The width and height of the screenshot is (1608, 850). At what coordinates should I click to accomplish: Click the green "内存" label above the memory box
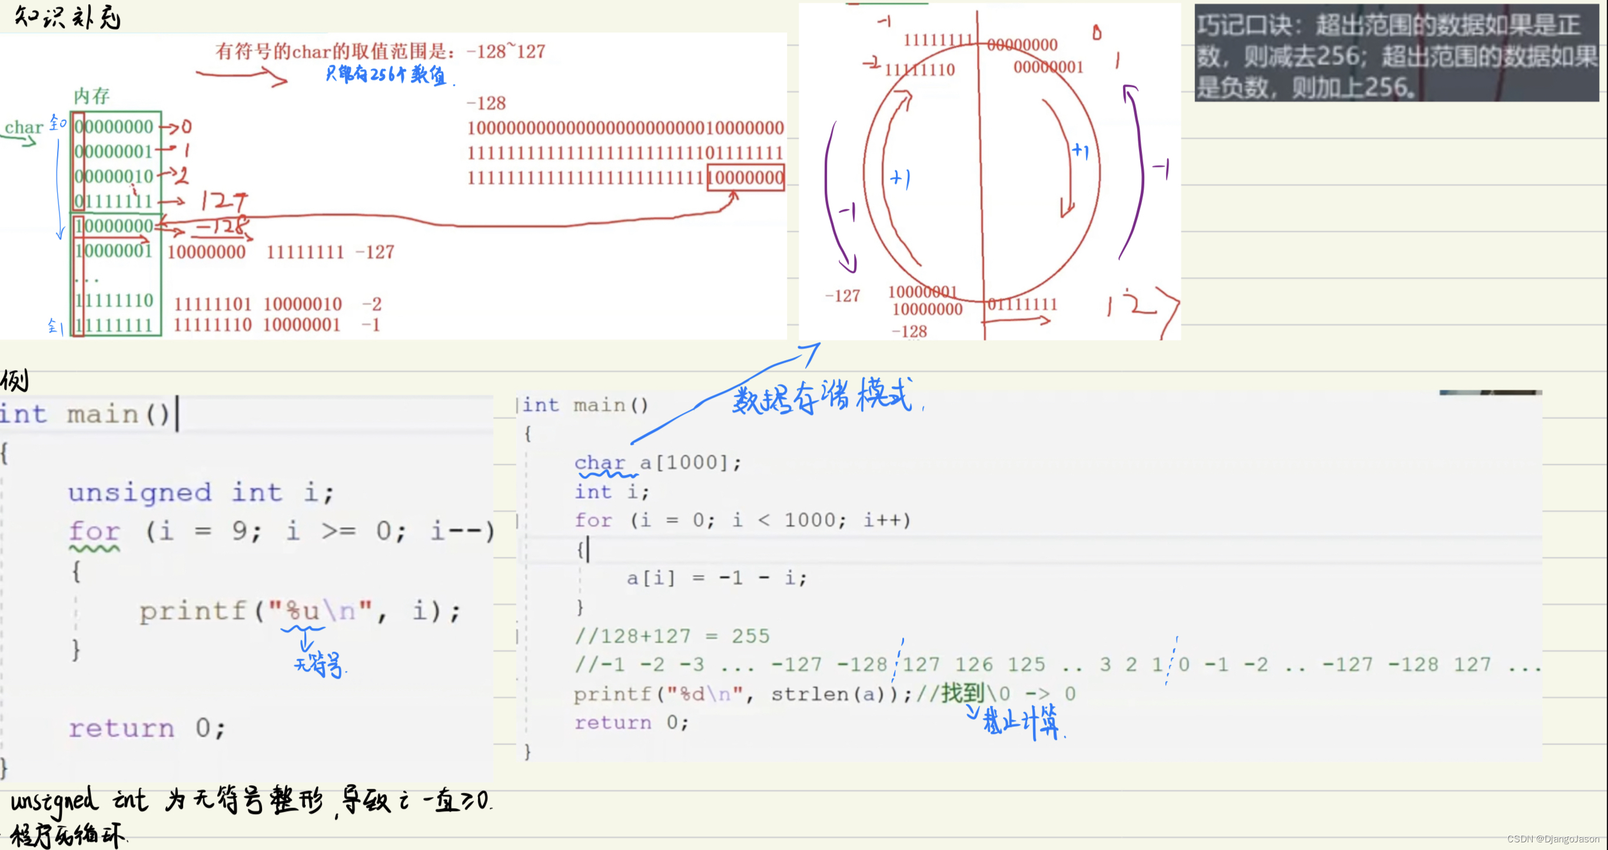[x=92, y=95]
